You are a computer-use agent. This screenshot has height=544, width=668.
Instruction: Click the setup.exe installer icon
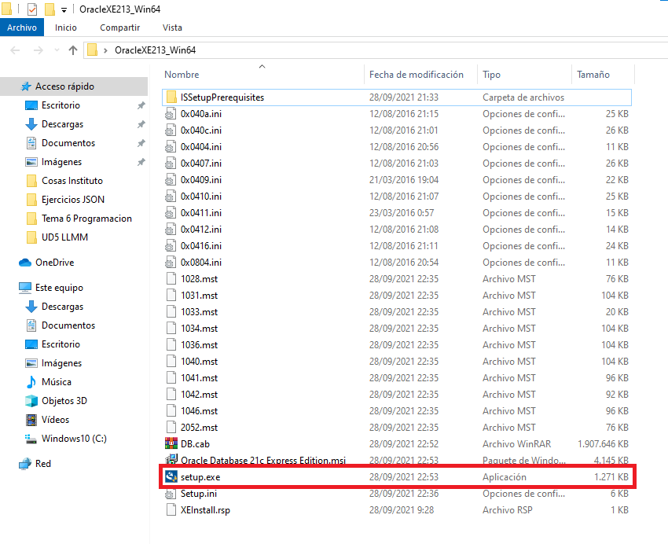tap(171, 477)
